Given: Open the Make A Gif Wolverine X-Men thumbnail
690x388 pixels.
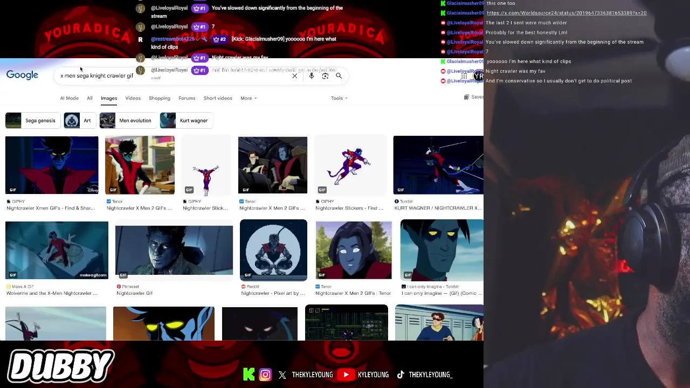Looking at the screenshot, I should 57,250.
